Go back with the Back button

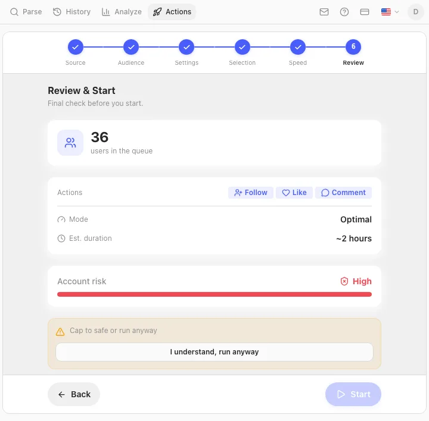(x=74, y=394)
